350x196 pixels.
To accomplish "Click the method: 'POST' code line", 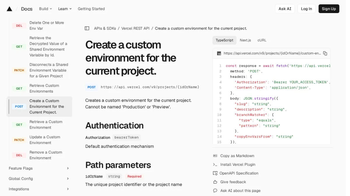I will pyautogui.click(x=246, y=71).
